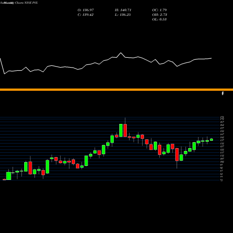Click the high price H: 140.71

coord(123,10)
